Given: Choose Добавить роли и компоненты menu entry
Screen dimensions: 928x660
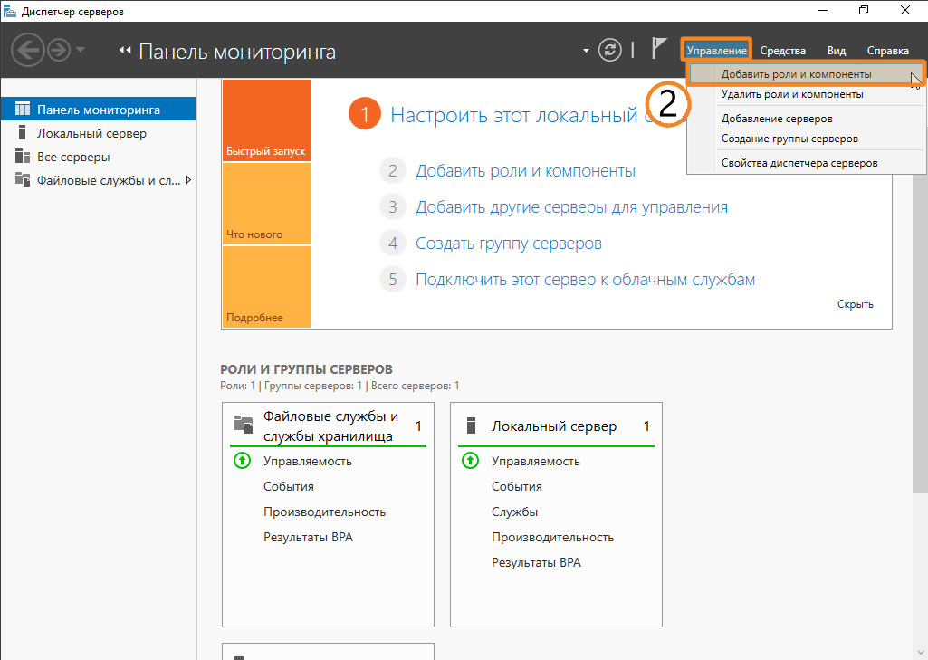Looking at the screenshot, I should 796,74.
